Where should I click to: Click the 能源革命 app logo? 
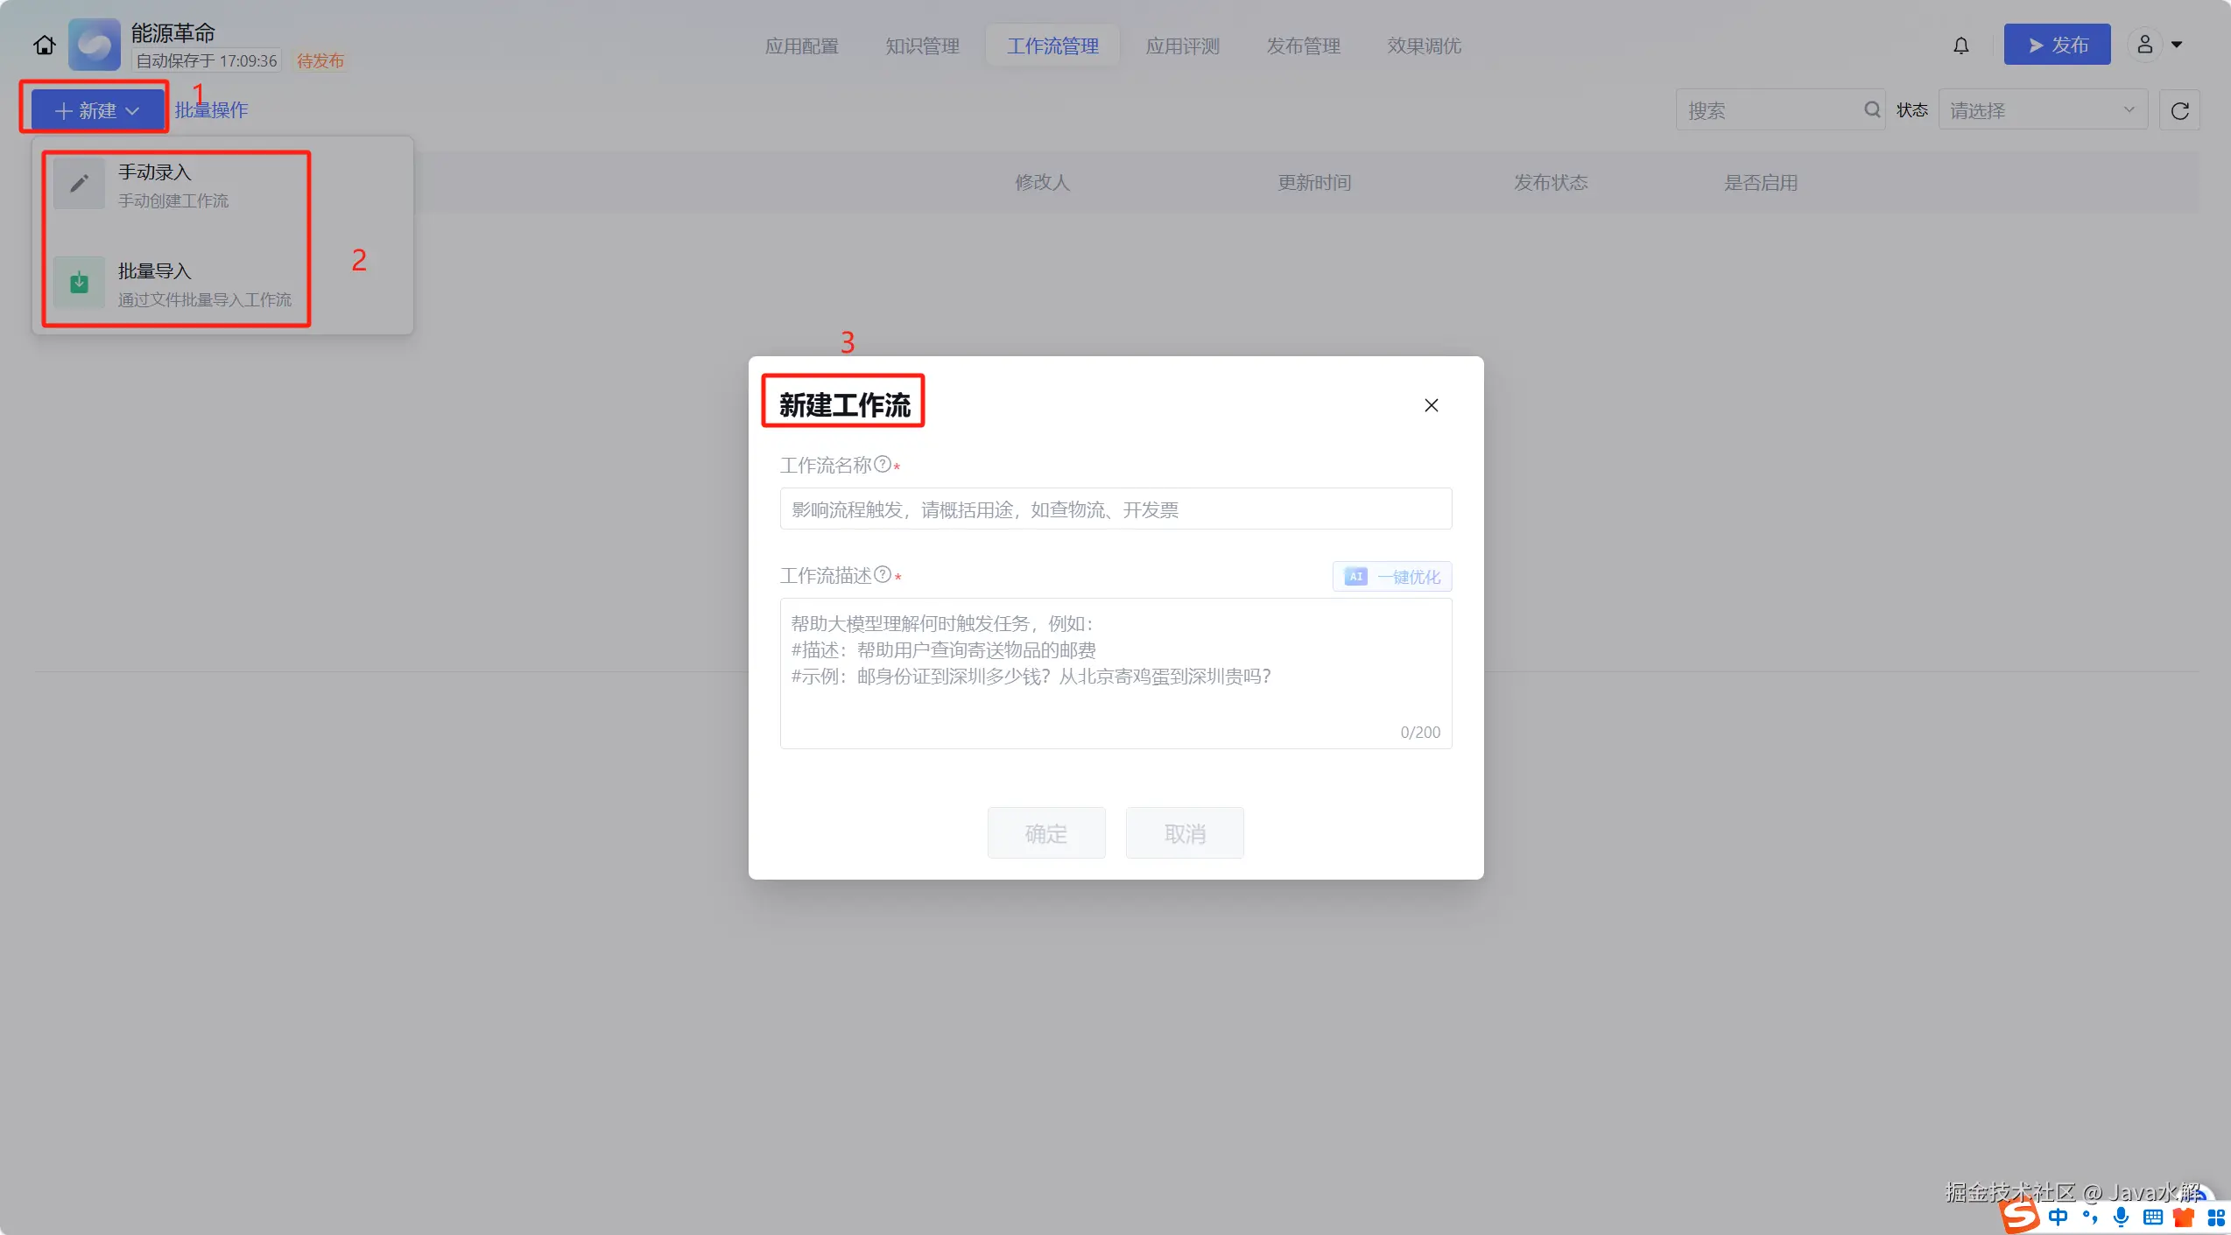pos(95,46)
